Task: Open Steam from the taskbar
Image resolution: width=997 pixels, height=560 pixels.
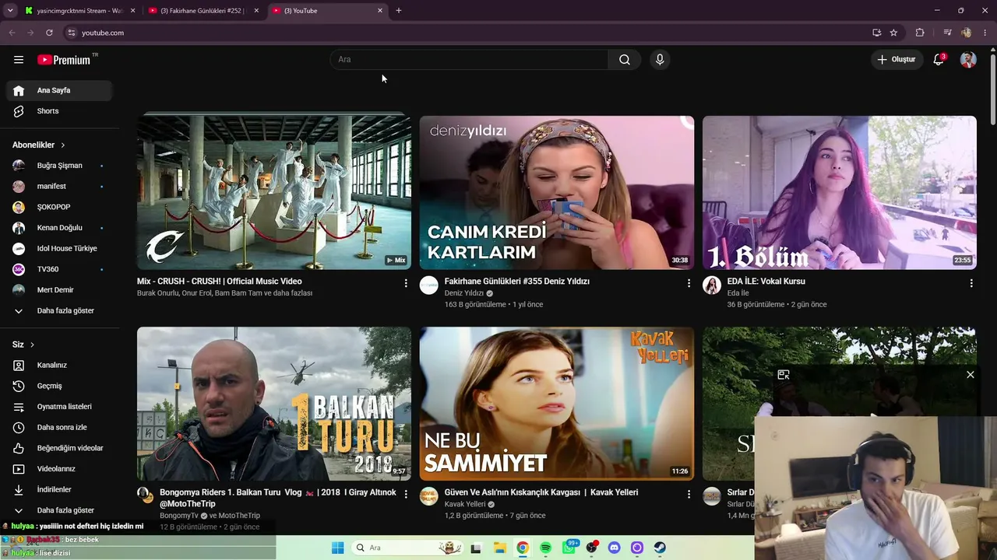Action: [660, 548]
